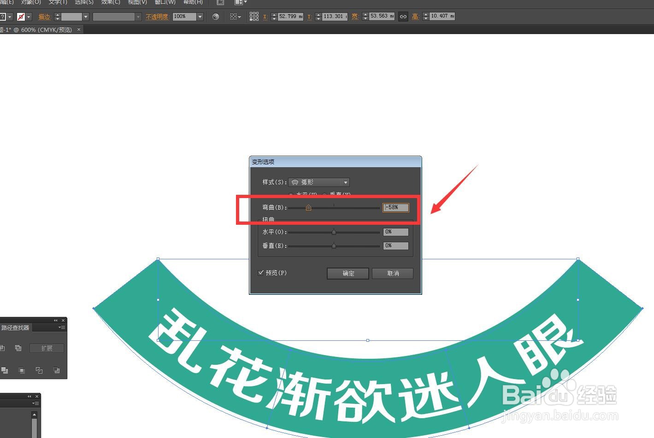Open the fill swatch dropdown arrow
The height and width of the screenshot is (438, 654).
coord(10,17)
